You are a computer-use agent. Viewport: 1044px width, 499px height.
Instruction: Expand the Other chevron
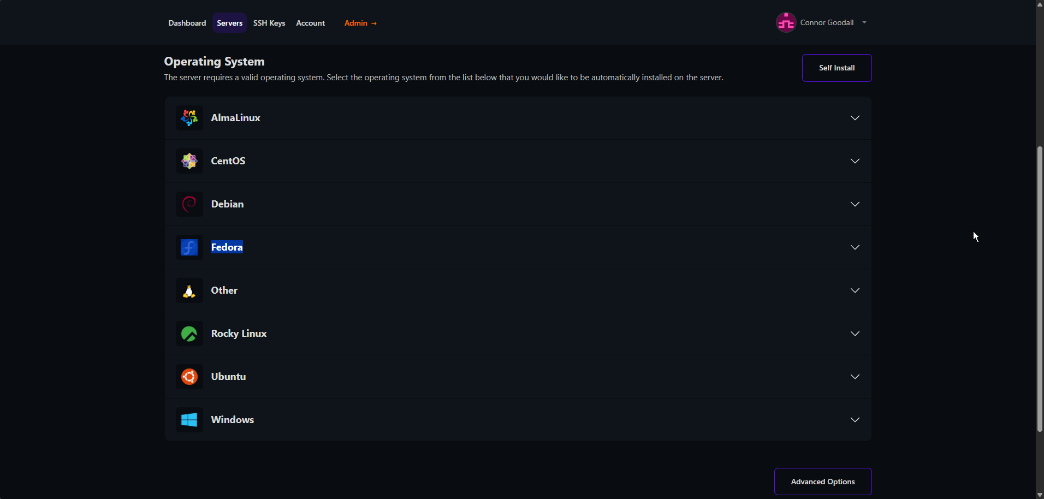(x=855, y=290)
